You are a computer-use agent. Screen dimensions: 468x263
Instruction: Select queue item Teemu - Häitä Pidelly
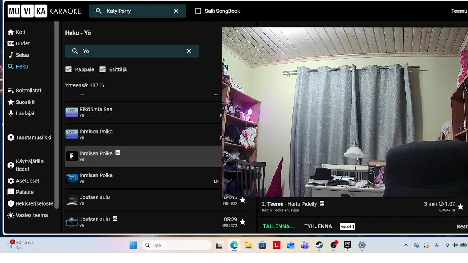[x=363, y=207]
